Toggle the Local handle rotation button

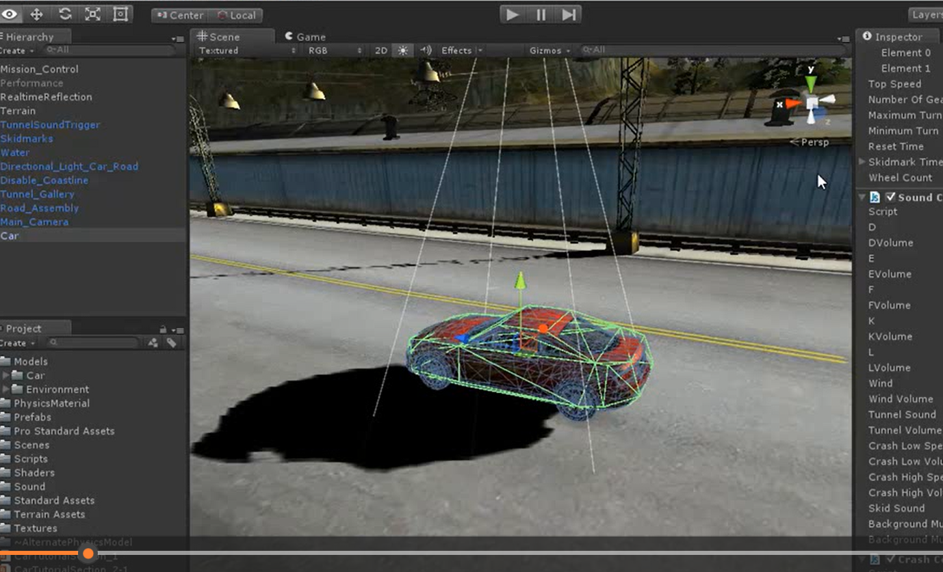tap(236, 15)
